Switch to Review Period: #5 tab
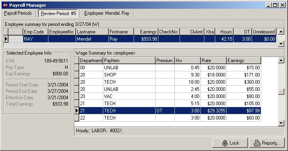Viewport: 288px width, 151px height. pyautogui.click(x=58, y=14)
